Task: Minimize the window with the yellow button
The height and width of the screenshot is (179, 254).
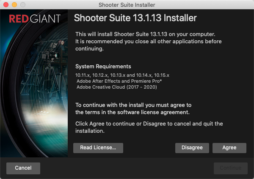Action: click(x=14, y=5)
